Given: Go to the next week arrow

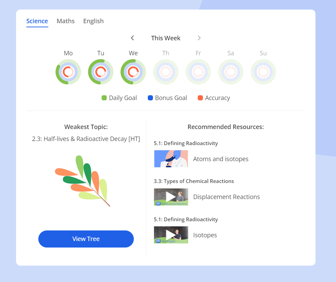Looking at the screenshot, I should [x=199, y=38].
